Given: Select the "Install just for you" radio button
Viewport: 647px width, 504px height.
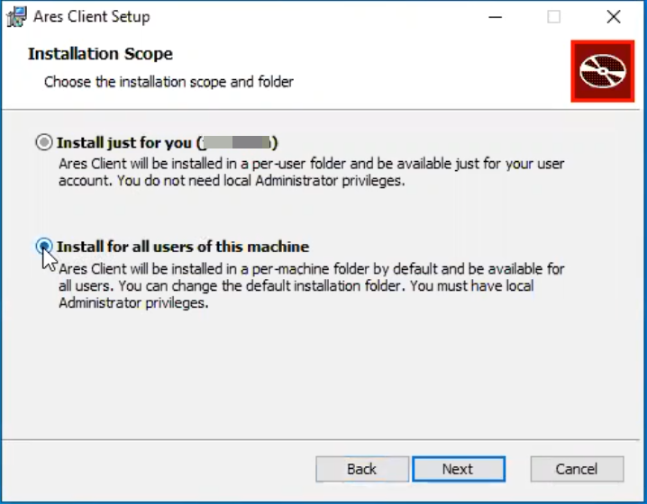Looking at the screenshot, I should [43, 142].
